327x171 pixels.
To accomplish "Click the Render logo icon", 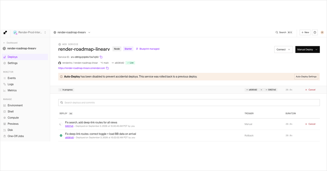I will pyautogui.click(x=5, y=32).
